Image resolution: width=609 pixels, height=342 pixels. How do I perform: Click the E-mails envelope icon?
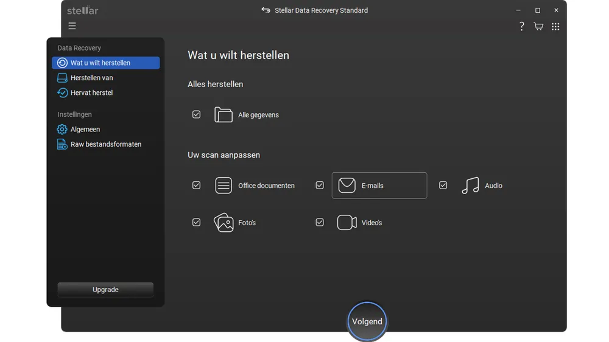tap(347, 186)
